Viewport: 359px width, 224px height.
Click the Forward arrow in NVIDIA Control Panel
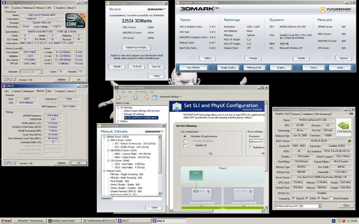[136, 97]
